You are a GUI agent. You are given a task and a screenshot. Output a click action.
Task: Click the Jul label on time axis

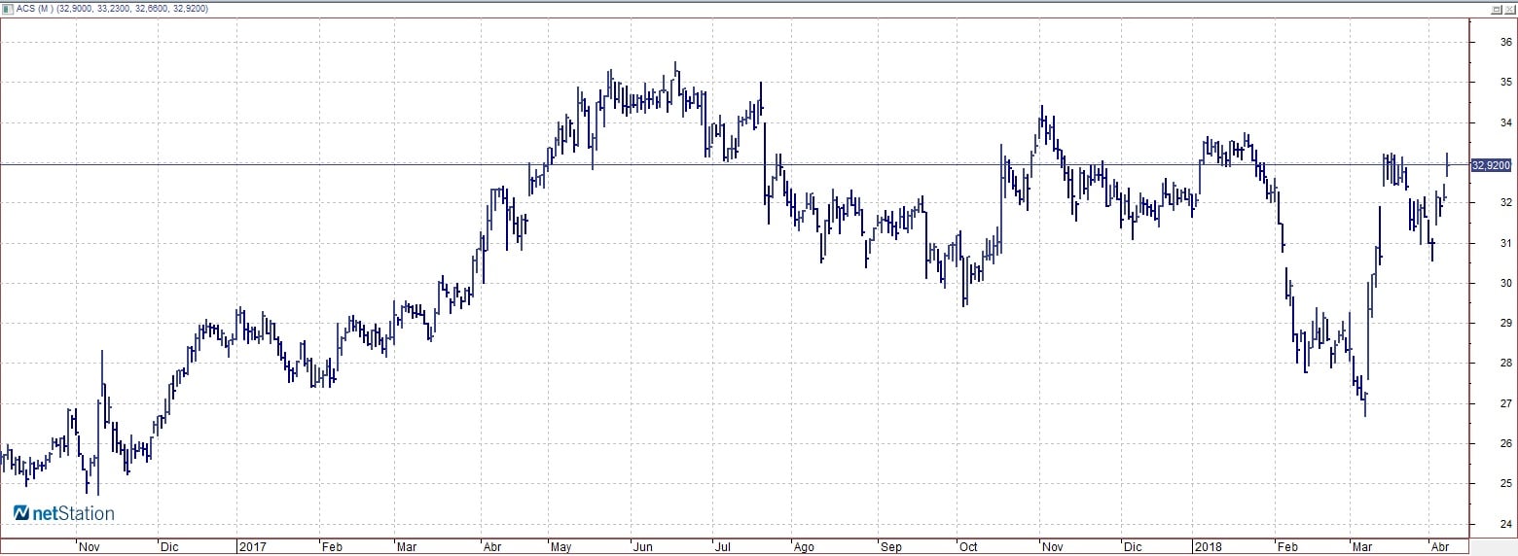(722, 547)
